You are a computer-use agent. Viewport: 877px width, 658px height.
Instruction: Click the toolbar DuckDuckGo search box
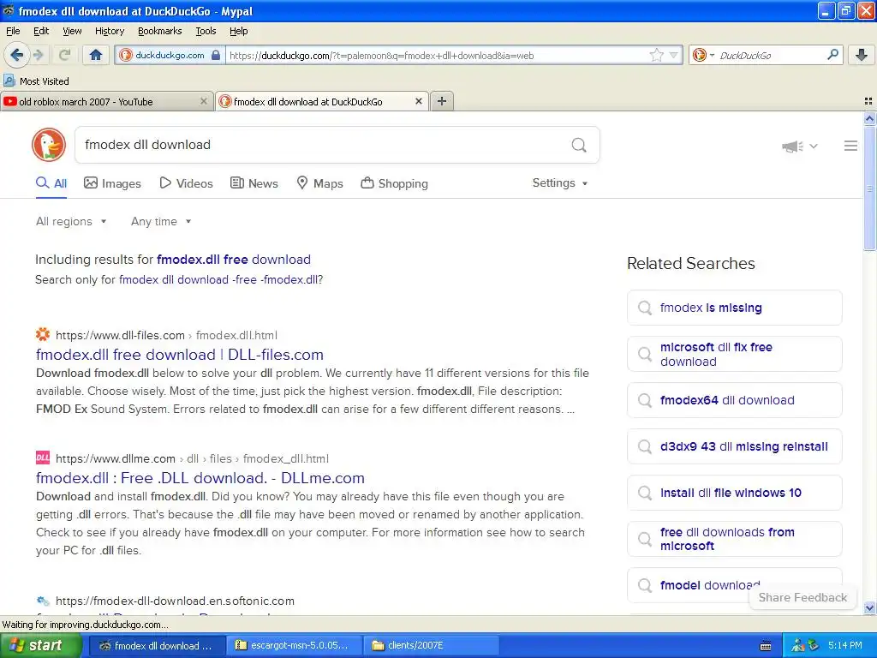click(x=771, y=55)
